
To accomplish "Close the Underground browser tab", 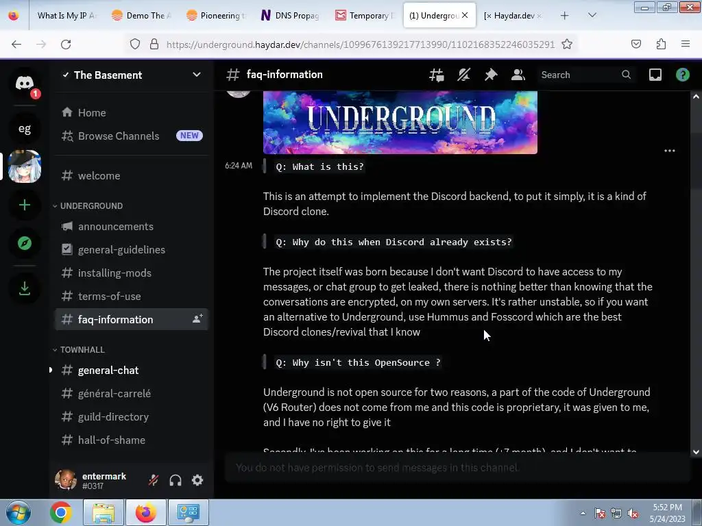I will (465, 15).
